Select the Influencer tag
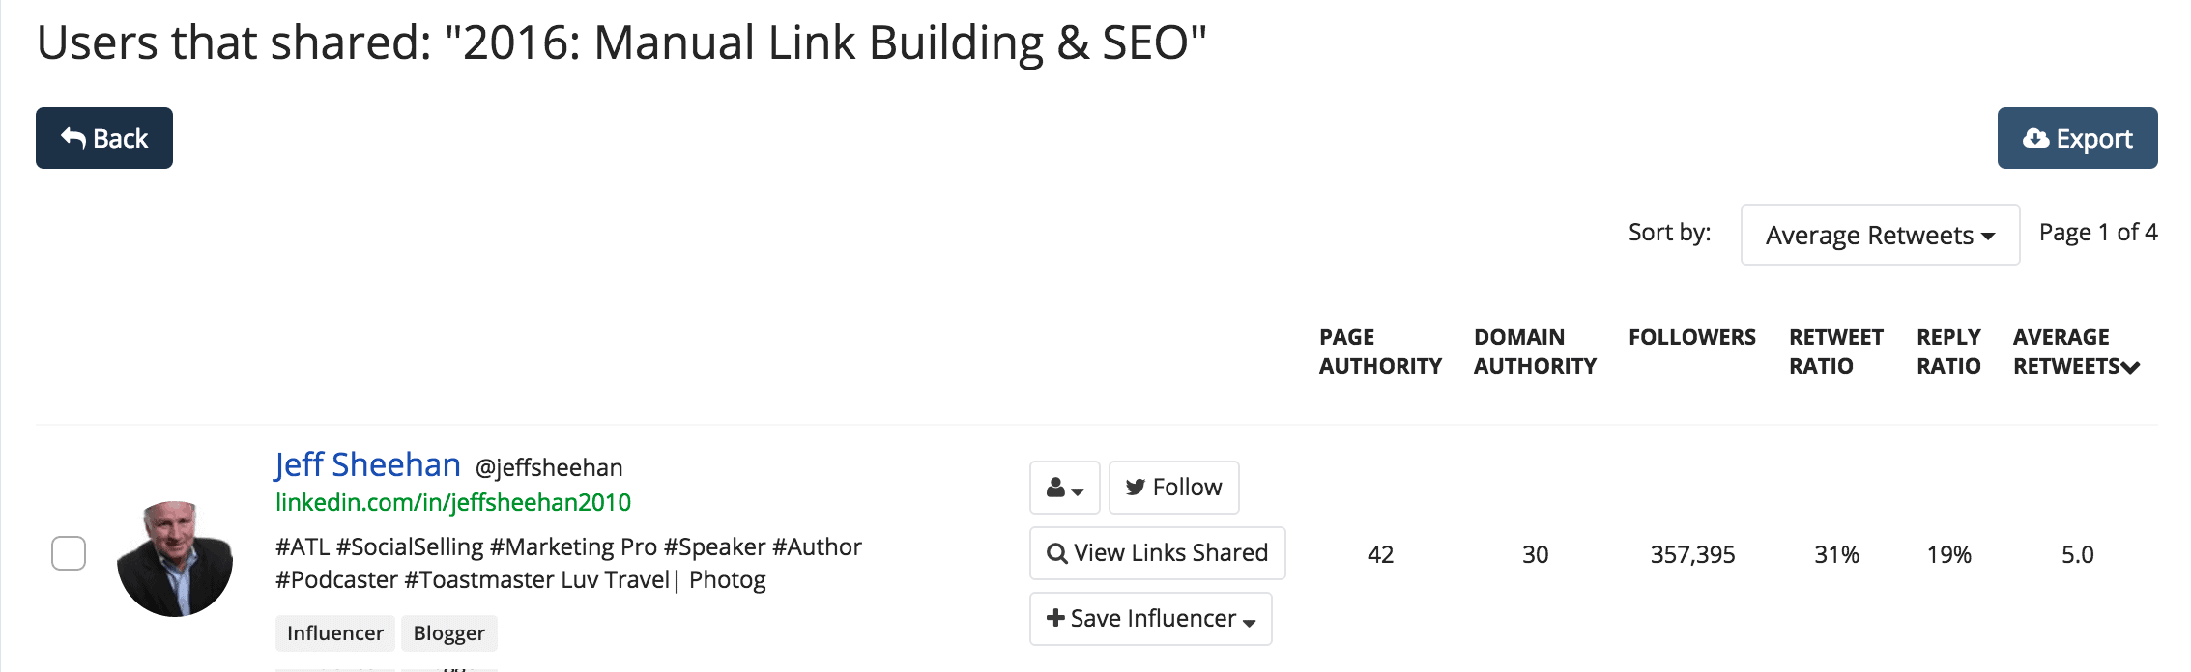Image resolution: width=2191 pixels, height=672 pixels. (x=335, y=633)
